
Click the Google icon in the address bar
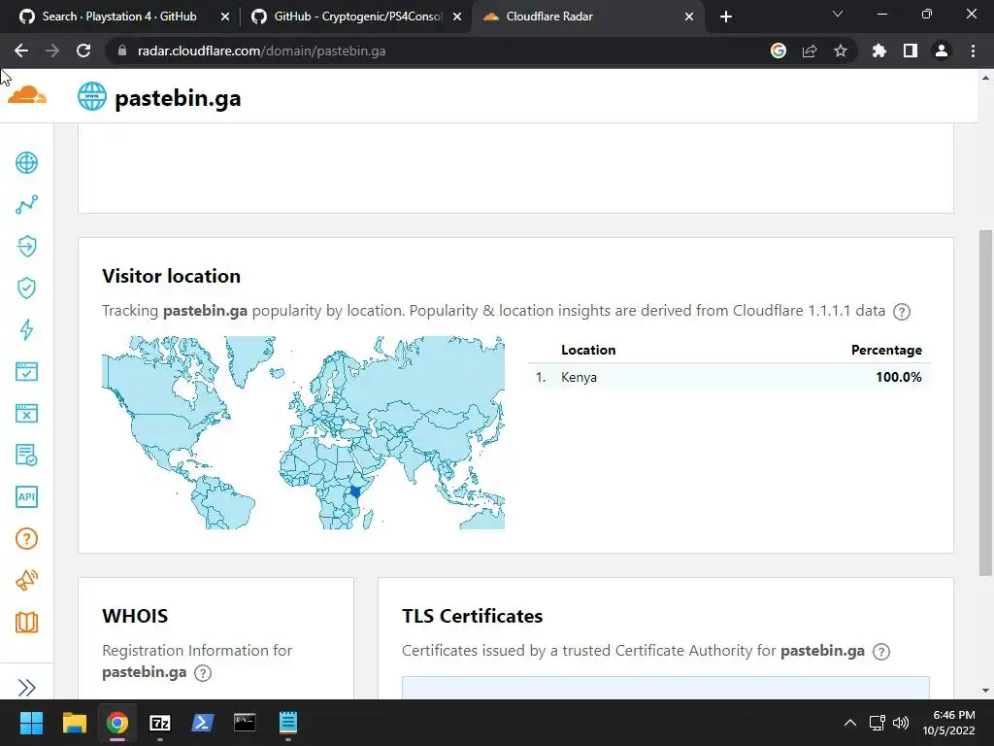(x=779, y=51)
